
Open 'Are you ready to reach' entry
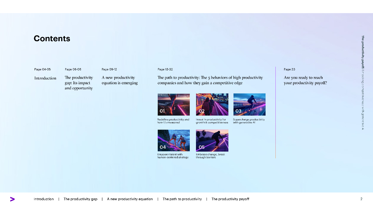[305, 80]
